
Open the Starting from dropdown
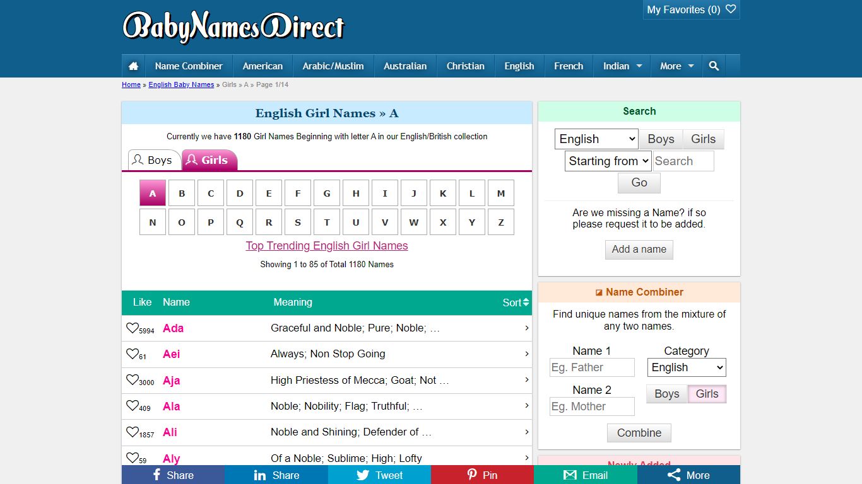[608, 161]
